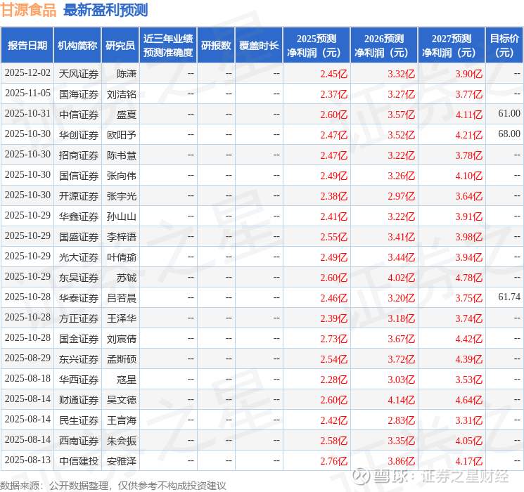The height and width of the screenshot is (492, 524).
Task: Click analyst name 叶倩瑜
Action: (121, 257)
